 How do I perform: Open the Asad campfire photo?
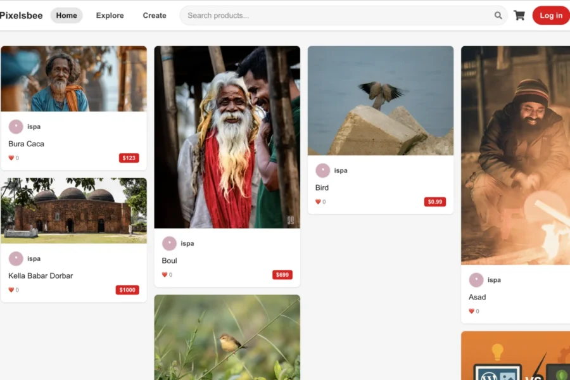(x=516, y=155)
